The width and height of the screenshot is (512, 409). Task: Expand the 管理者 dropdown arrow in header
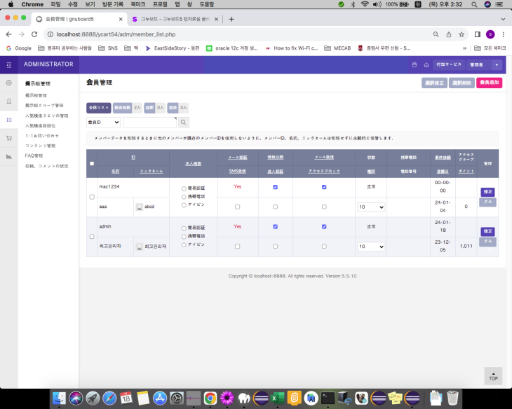[x=497, y=64]
